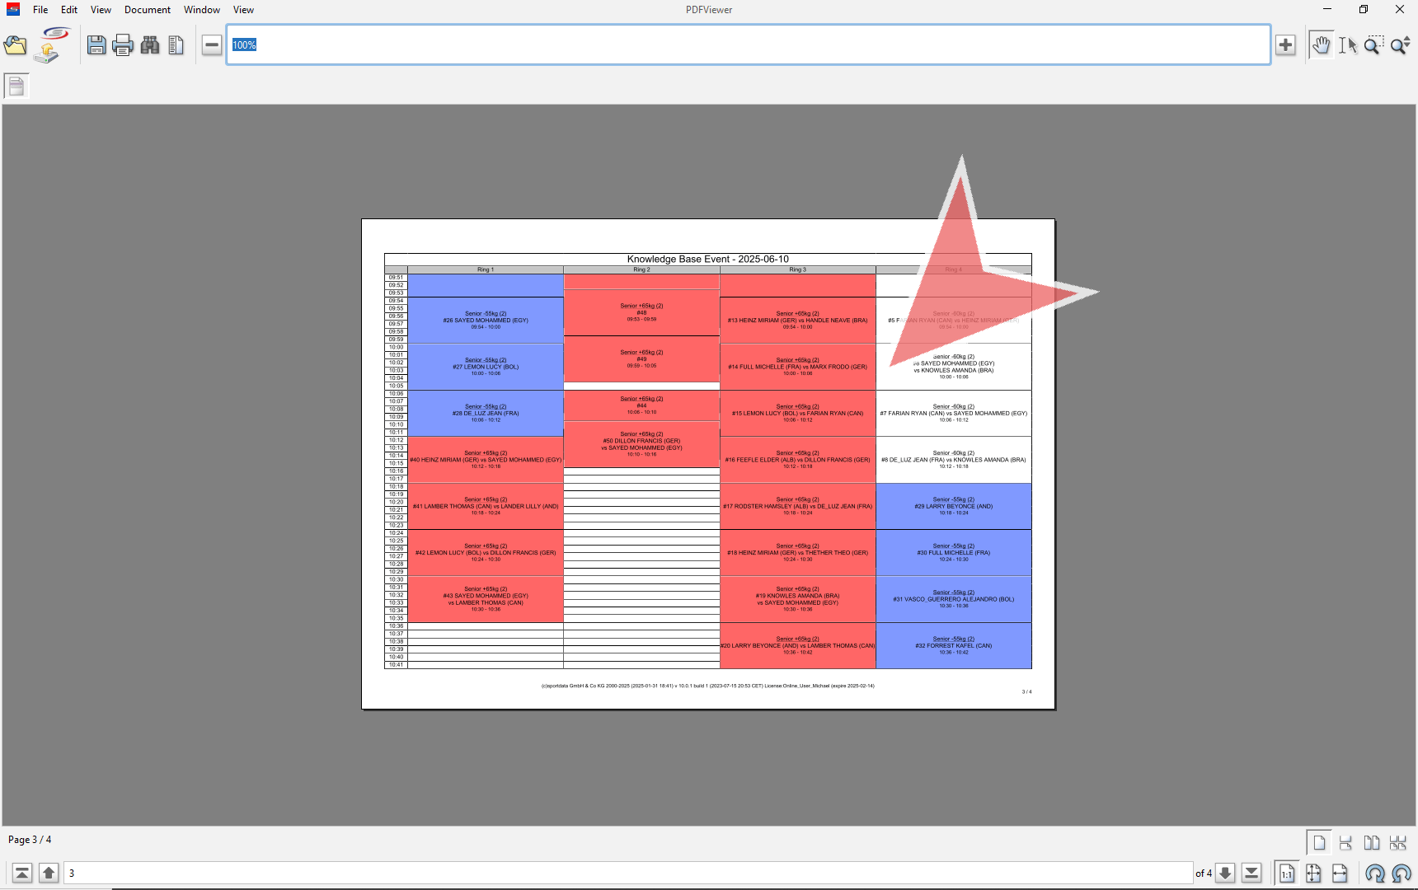Select the marquee zoom tool
The image size is (1418, 890).
(x=1373, y=45)
